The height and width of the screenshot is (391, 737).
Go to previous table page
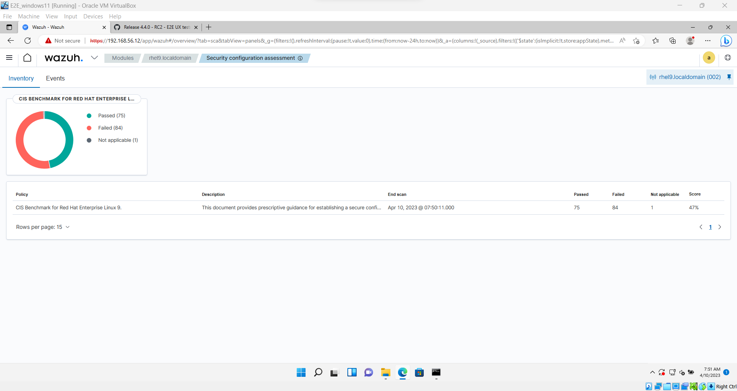[701, 227]
